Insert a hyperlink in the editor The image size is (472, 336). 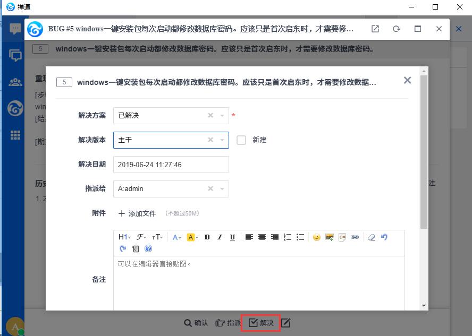[355, 237]
